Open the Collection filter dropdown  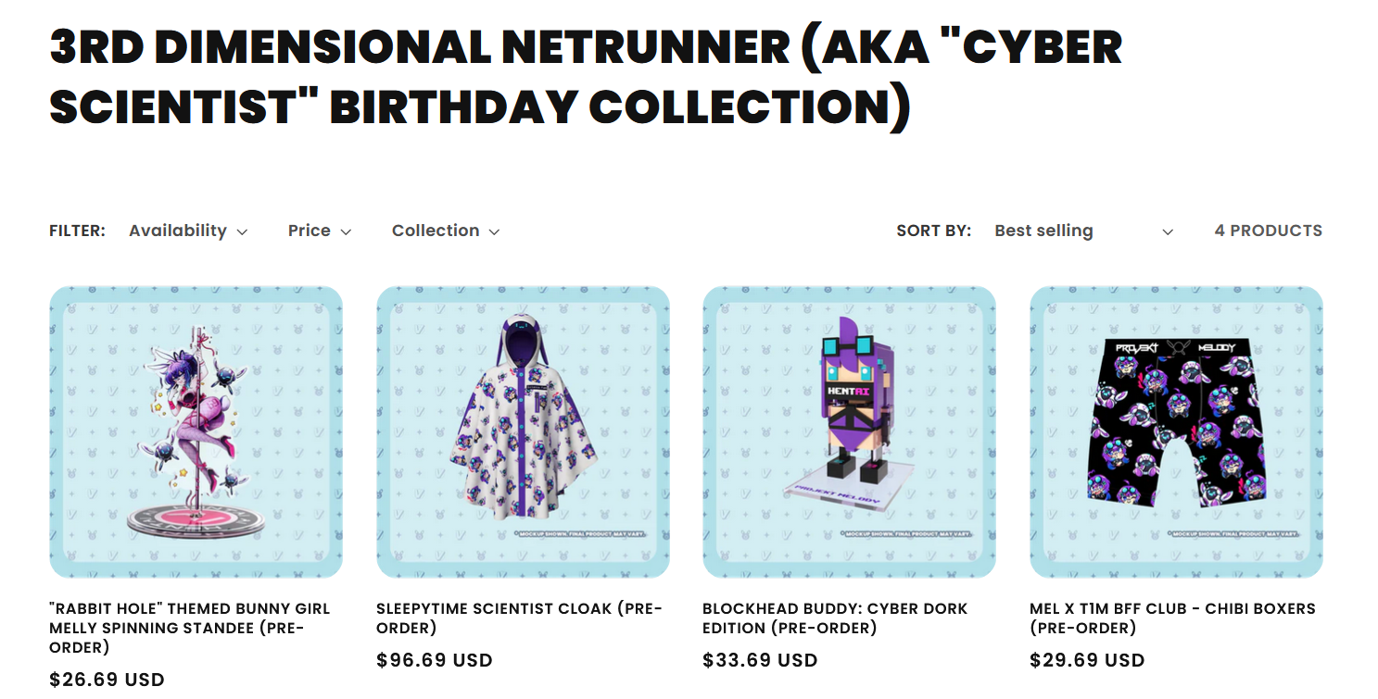tap(446, 231)
